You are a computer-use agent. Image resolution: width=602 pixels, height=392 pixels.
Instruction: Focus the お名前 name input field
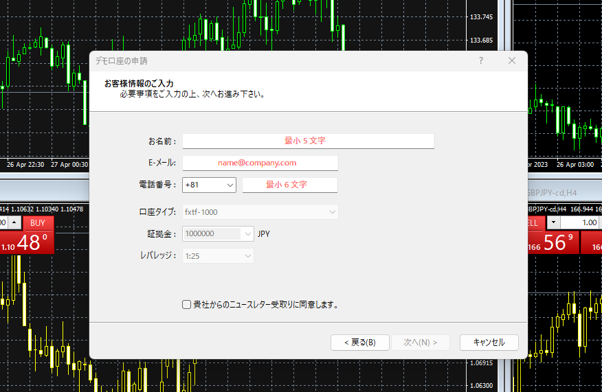point(308,141)
